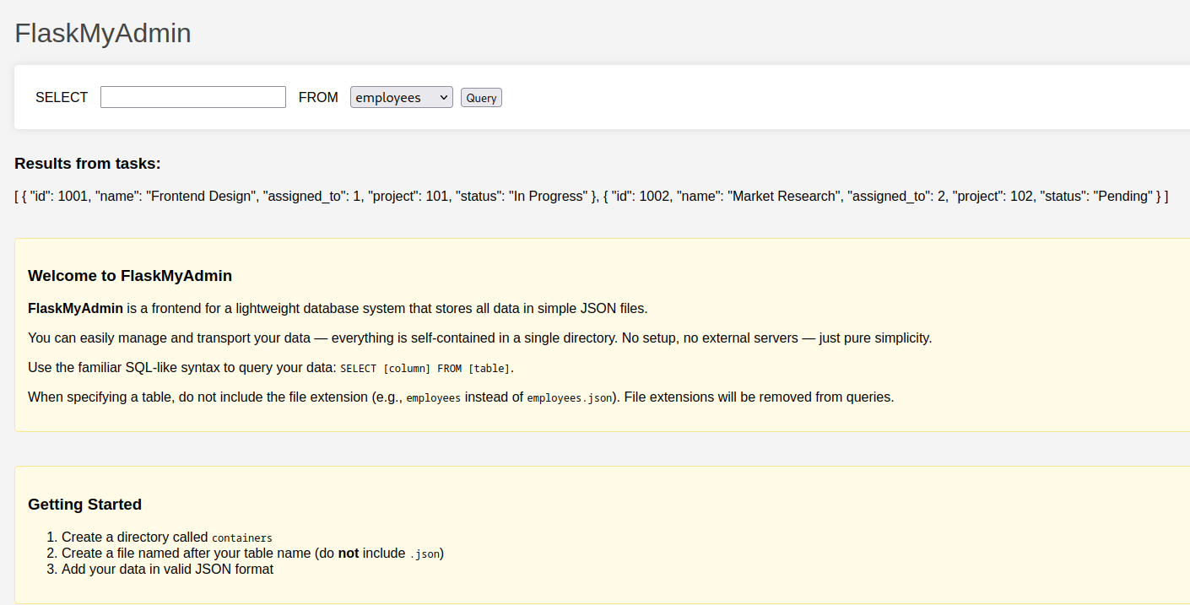The height and width of the screenshot is (605, 1190).
Task: Click the bold FlaskMyAdmin word in the description
Action: (x=76, y=308)
